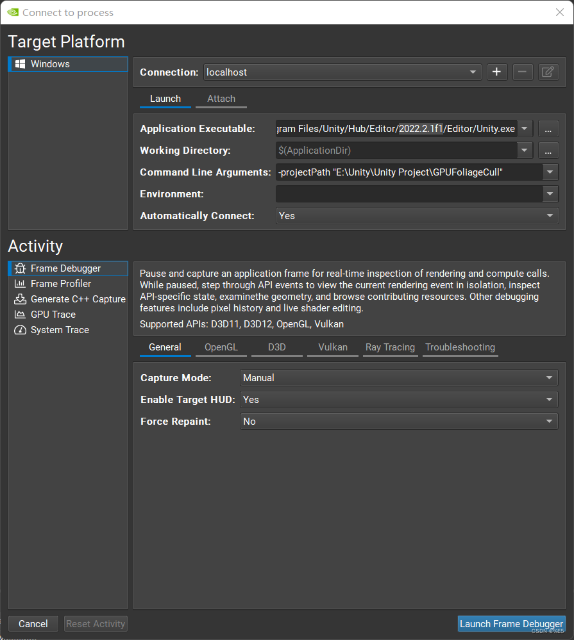The width and height of the screenshot is (574, 640).
Task: Select the General settings tab
Action: tap(165, 347)
